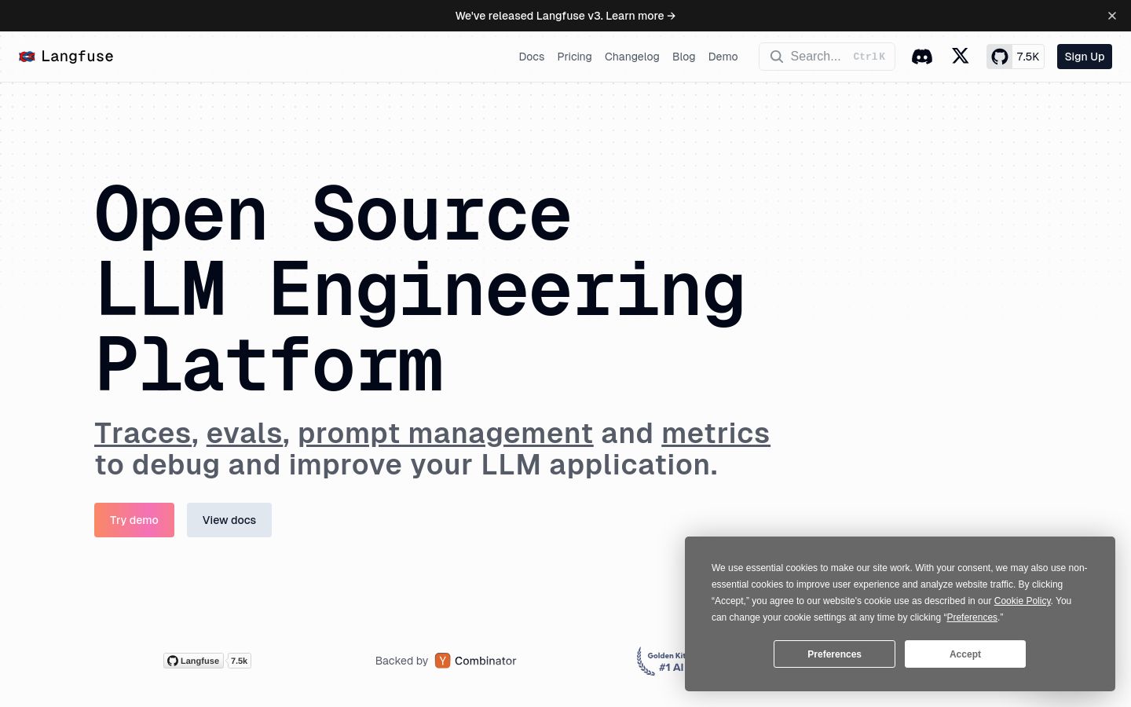1131x707 pixels.
Task: Open the Changelog page
Action: click(x=632, y=57)
